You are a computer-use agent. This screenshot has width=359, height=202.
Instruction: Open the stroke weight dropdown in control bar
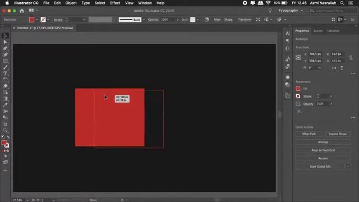click(x=84, y=20)
